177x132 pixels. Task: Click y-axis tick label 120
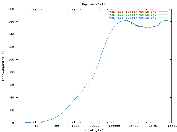point(11,47)
